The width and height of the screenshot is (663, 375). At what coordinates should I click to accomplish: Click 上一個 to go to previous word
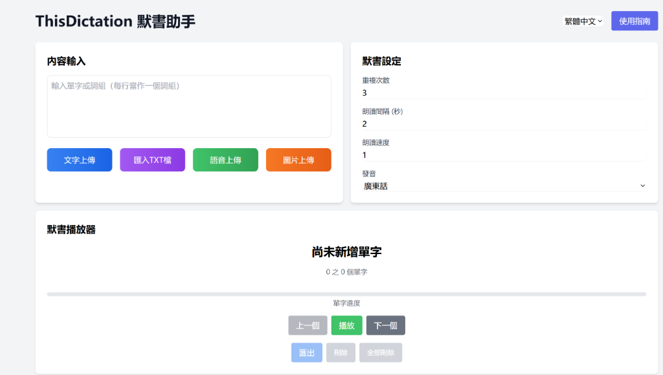tap(308, 325)
